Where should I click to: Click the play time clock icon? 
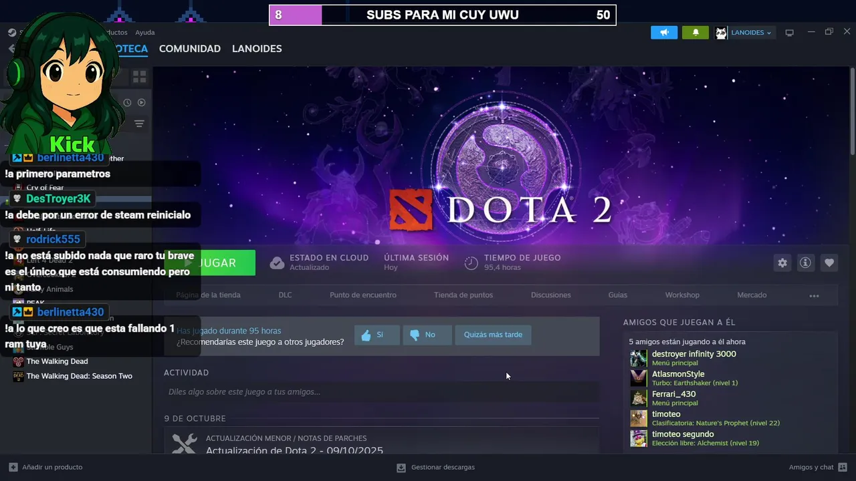[471, 263]
